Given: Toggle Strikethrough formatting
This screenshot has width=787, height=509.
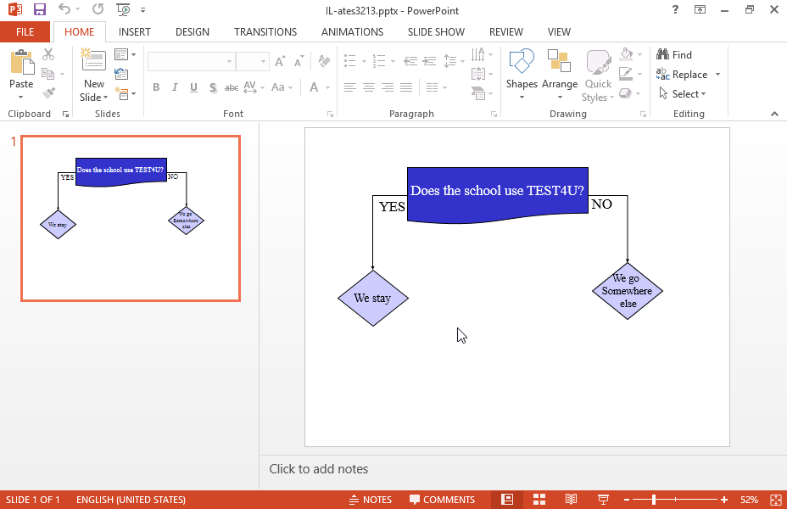Looking at the screenshot, I should [232, 87].
